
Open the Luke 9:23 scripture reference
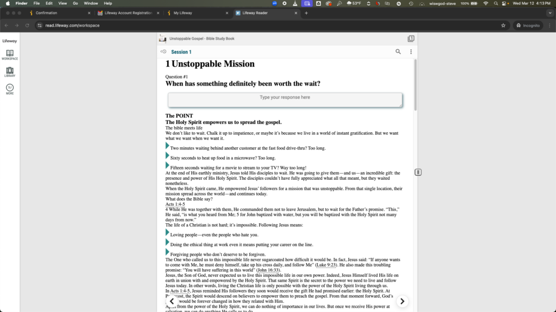tap(326, 265)
